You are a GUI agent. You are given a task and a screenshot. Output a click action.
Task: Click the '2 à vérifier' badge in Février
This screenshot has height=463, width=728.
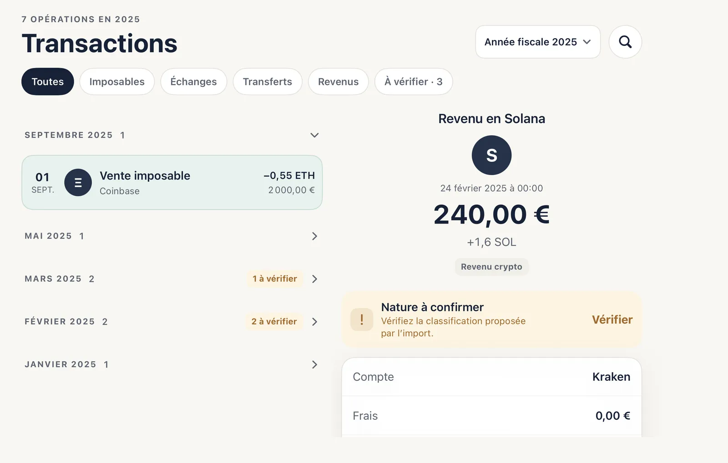[274, 321]
